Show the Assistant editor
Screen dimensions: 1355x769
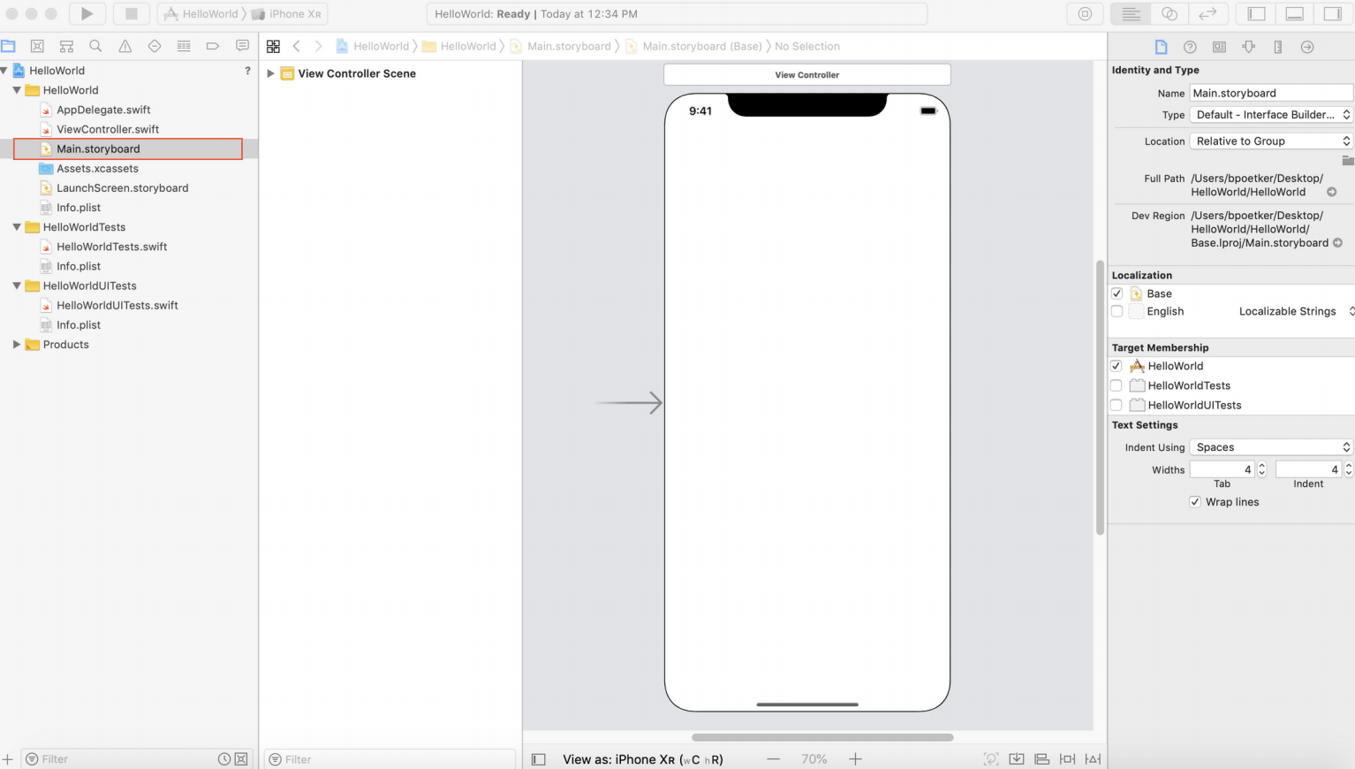coord(1169,13)
